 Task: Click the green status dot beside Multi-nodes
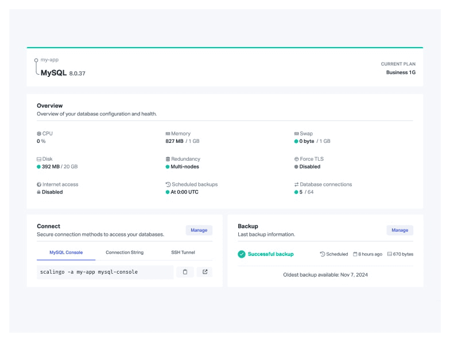click(168, 166)
